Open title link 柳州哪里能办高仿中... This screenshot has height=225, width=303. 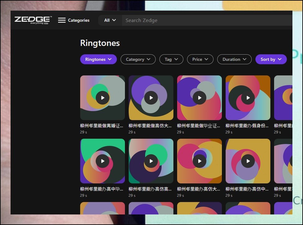click(247, 189)
